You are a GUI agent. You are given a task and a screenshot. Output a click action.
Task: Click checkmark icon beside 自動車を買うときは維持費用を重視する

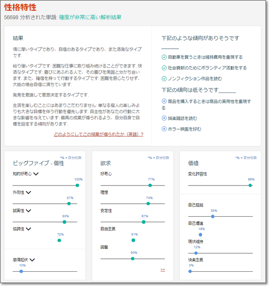point(164,57)
